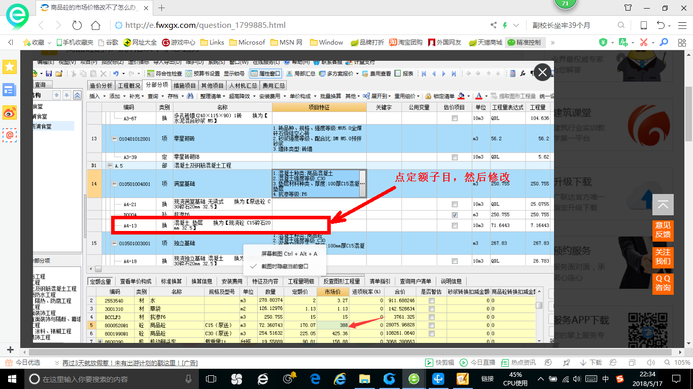Screen dimensions: 693x389
Task: Uncheck the checked 估价项目 box in 抗渗P6 row
Action: (455, 215)
